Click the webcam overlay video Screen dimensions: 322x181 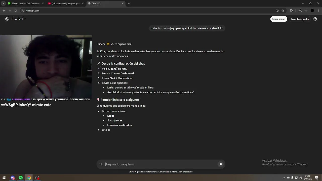click(46, 67)
